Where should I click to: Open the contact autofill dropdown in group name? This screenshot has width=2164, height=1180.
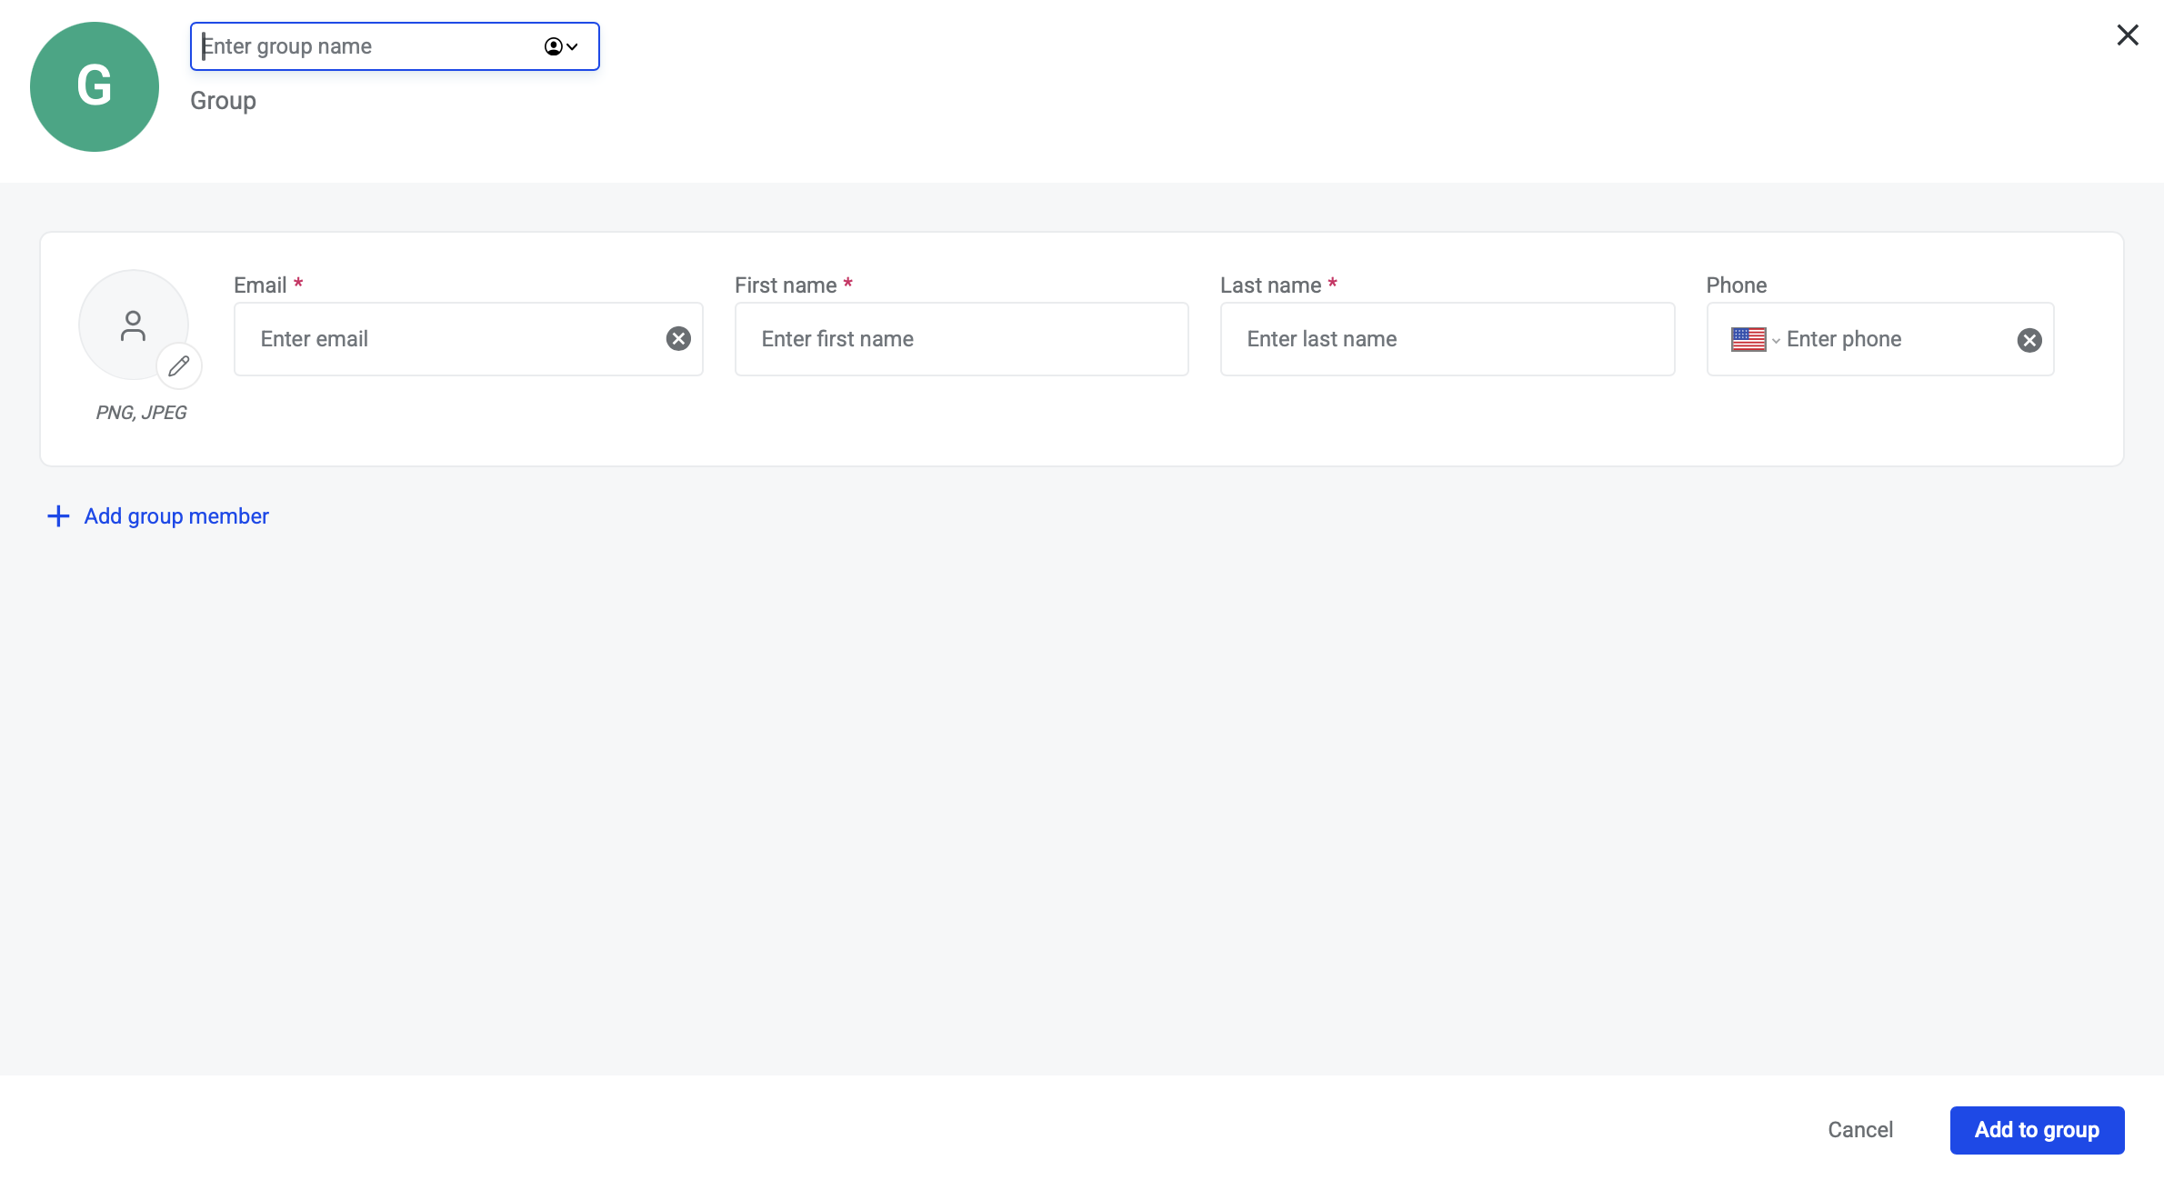[x=561, y=46]
